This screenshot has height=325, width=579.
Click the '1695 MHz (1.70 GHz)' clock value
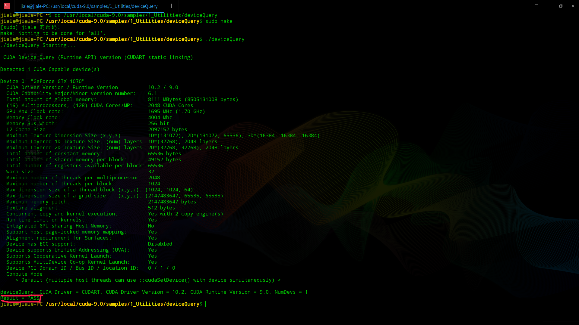pyautogui.click(x=177, y=111)
